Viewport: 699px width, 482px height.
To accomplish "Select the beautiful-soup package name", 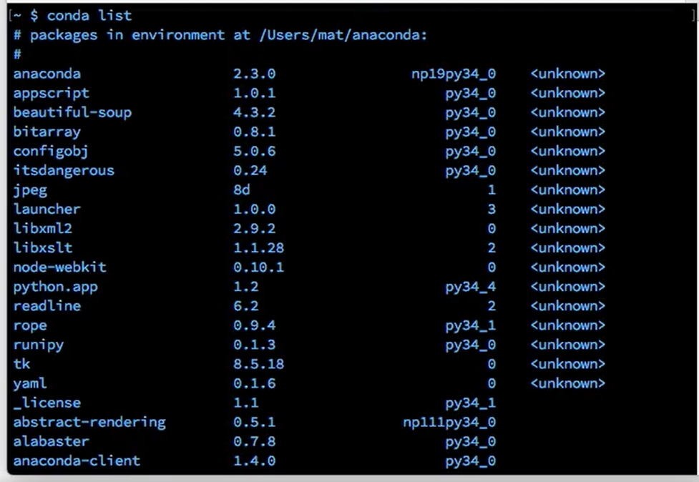I will point(72,112).
